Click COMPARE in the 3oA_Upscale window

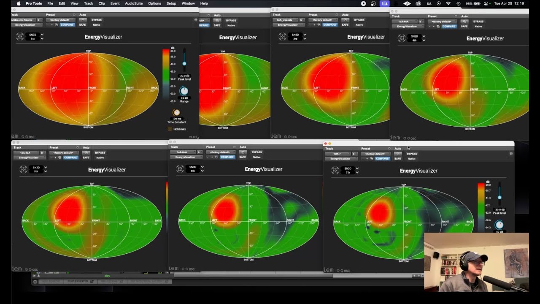click(330, 25)
